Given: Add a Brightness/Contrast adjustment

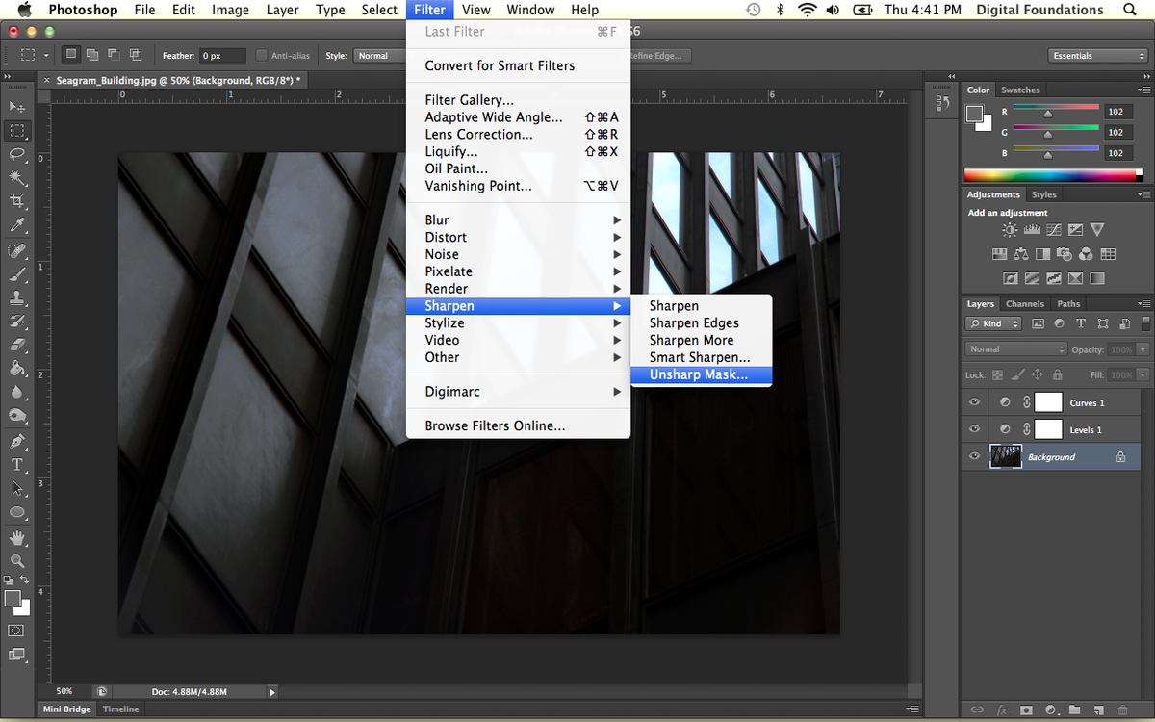Looking at the screenshot, I should click(x=1010, y=230).
